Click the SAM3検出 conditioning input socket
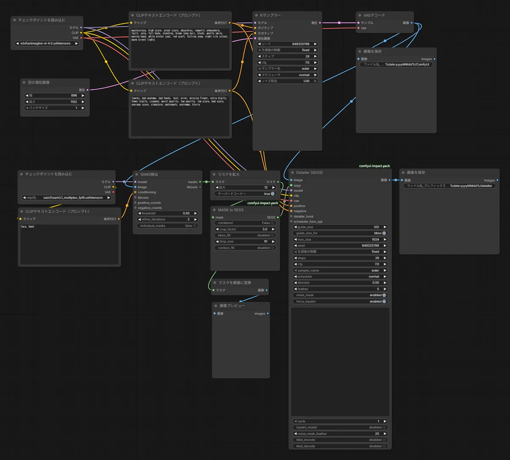 135,192
